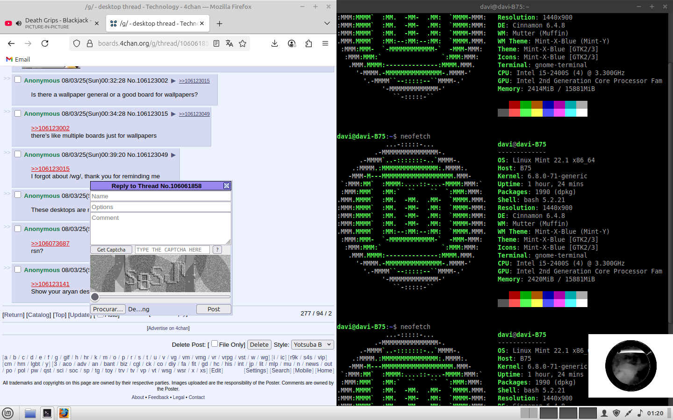
Task: Open the user applet in system tray
Action: click(604, 413)
